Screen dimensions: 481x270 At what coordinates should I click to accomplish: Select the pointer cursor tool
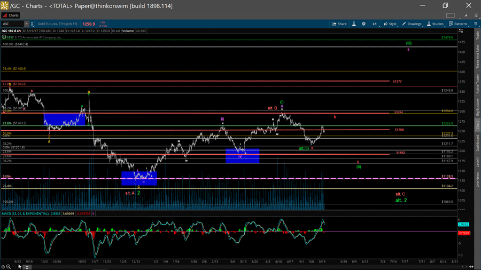[x=20, y=267]
